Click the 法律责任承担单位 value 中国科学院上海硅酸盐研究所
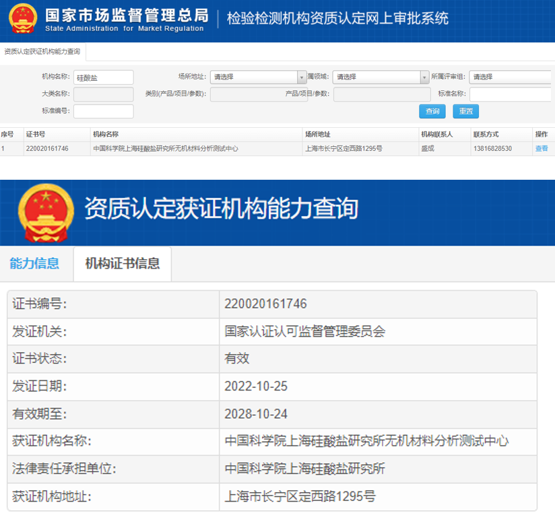 coord(304,469)
